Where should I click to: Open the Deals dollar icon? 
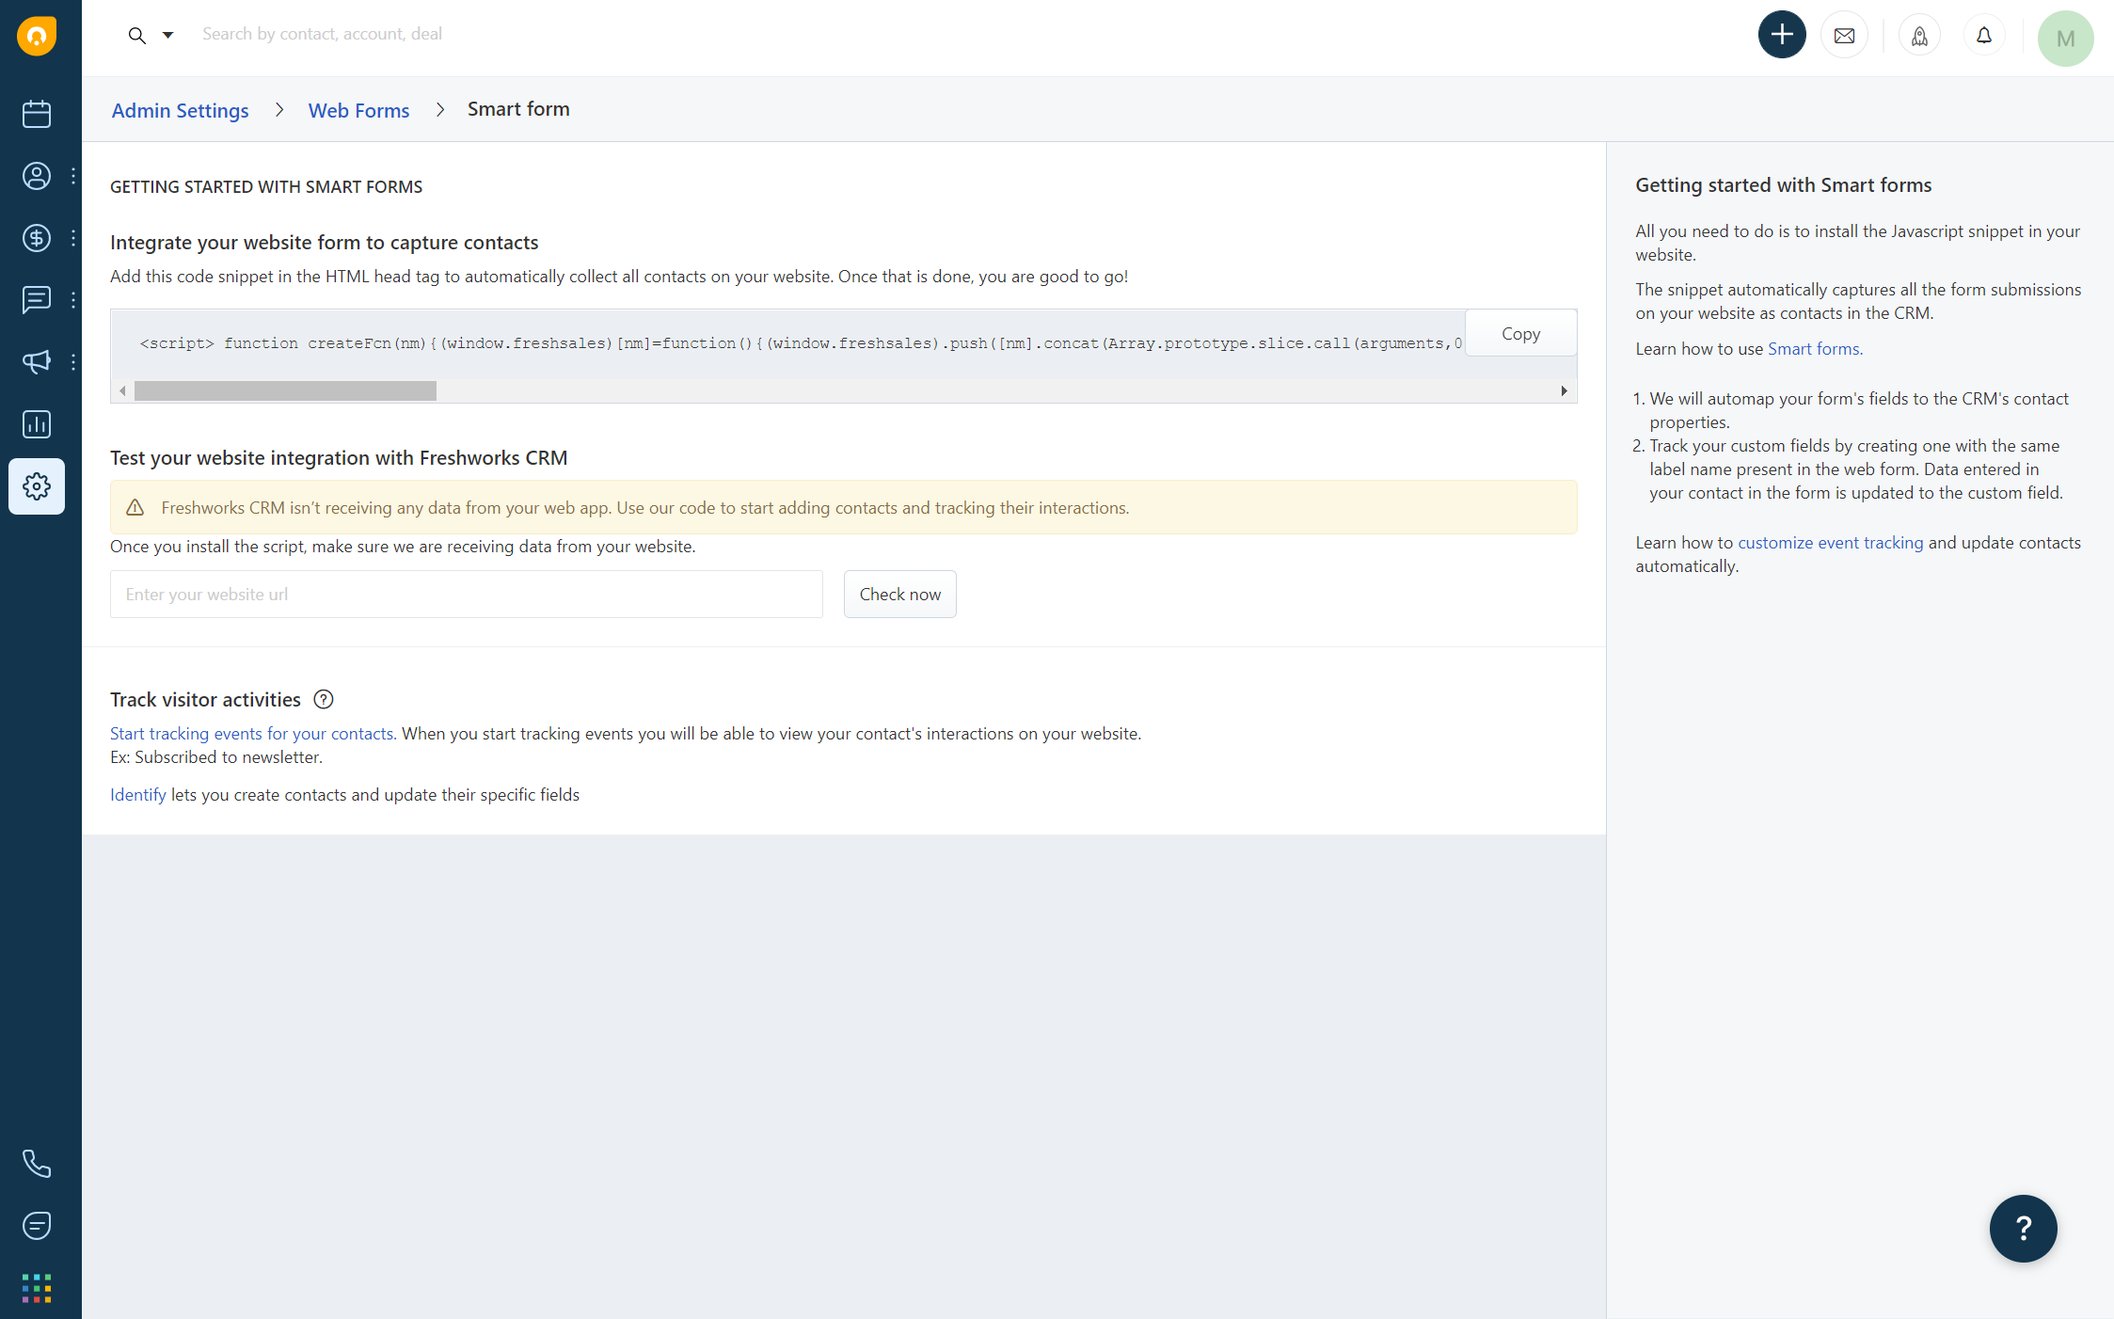click(36, 238)
